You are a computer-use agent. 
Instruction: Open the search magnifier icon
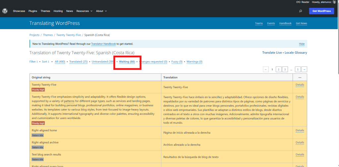click(301, 11)
